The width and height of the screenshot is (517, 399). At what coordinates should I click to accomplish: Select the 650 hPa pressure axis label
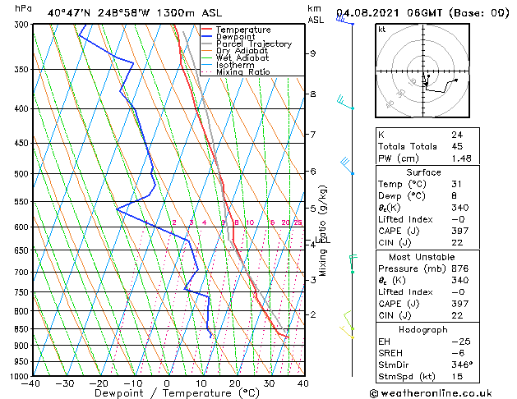[x=23, y=250]
